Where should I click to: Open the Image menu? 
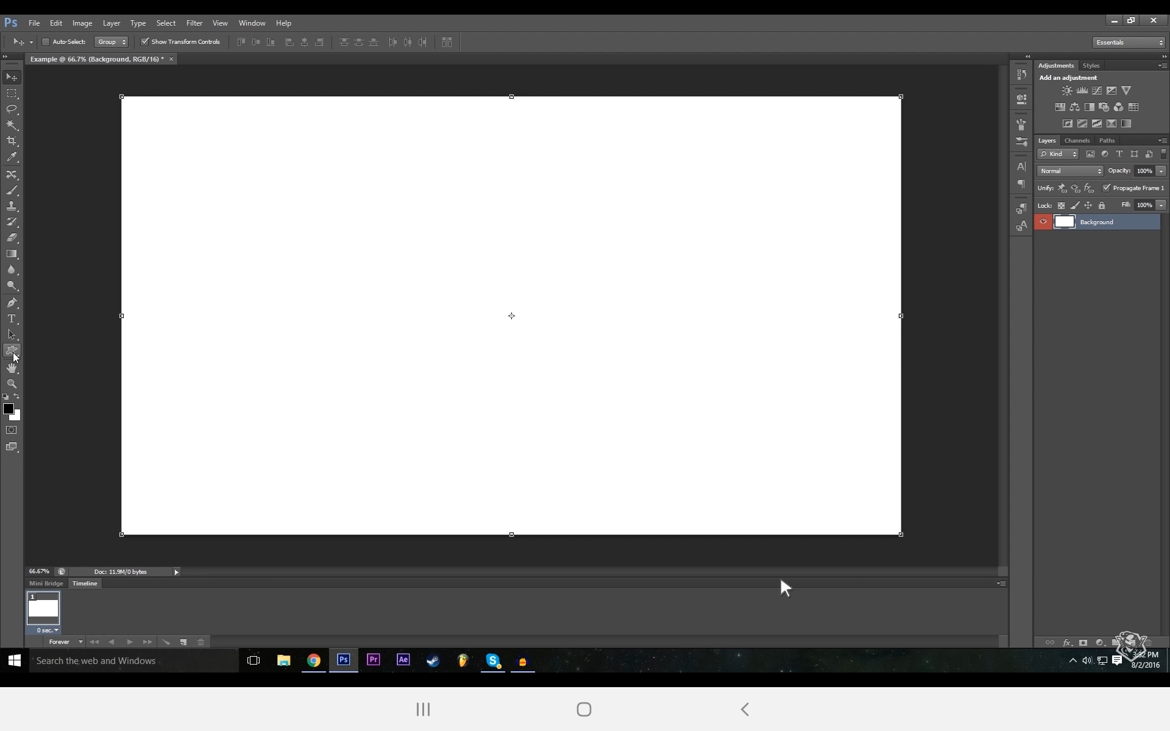(x=82, y=23)
